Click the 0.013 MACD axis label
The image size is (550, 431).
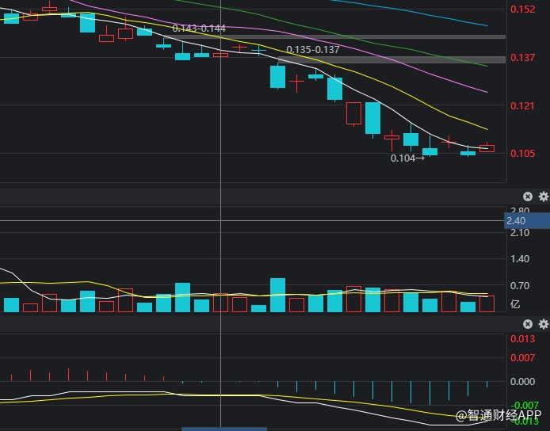click(522, 339)
